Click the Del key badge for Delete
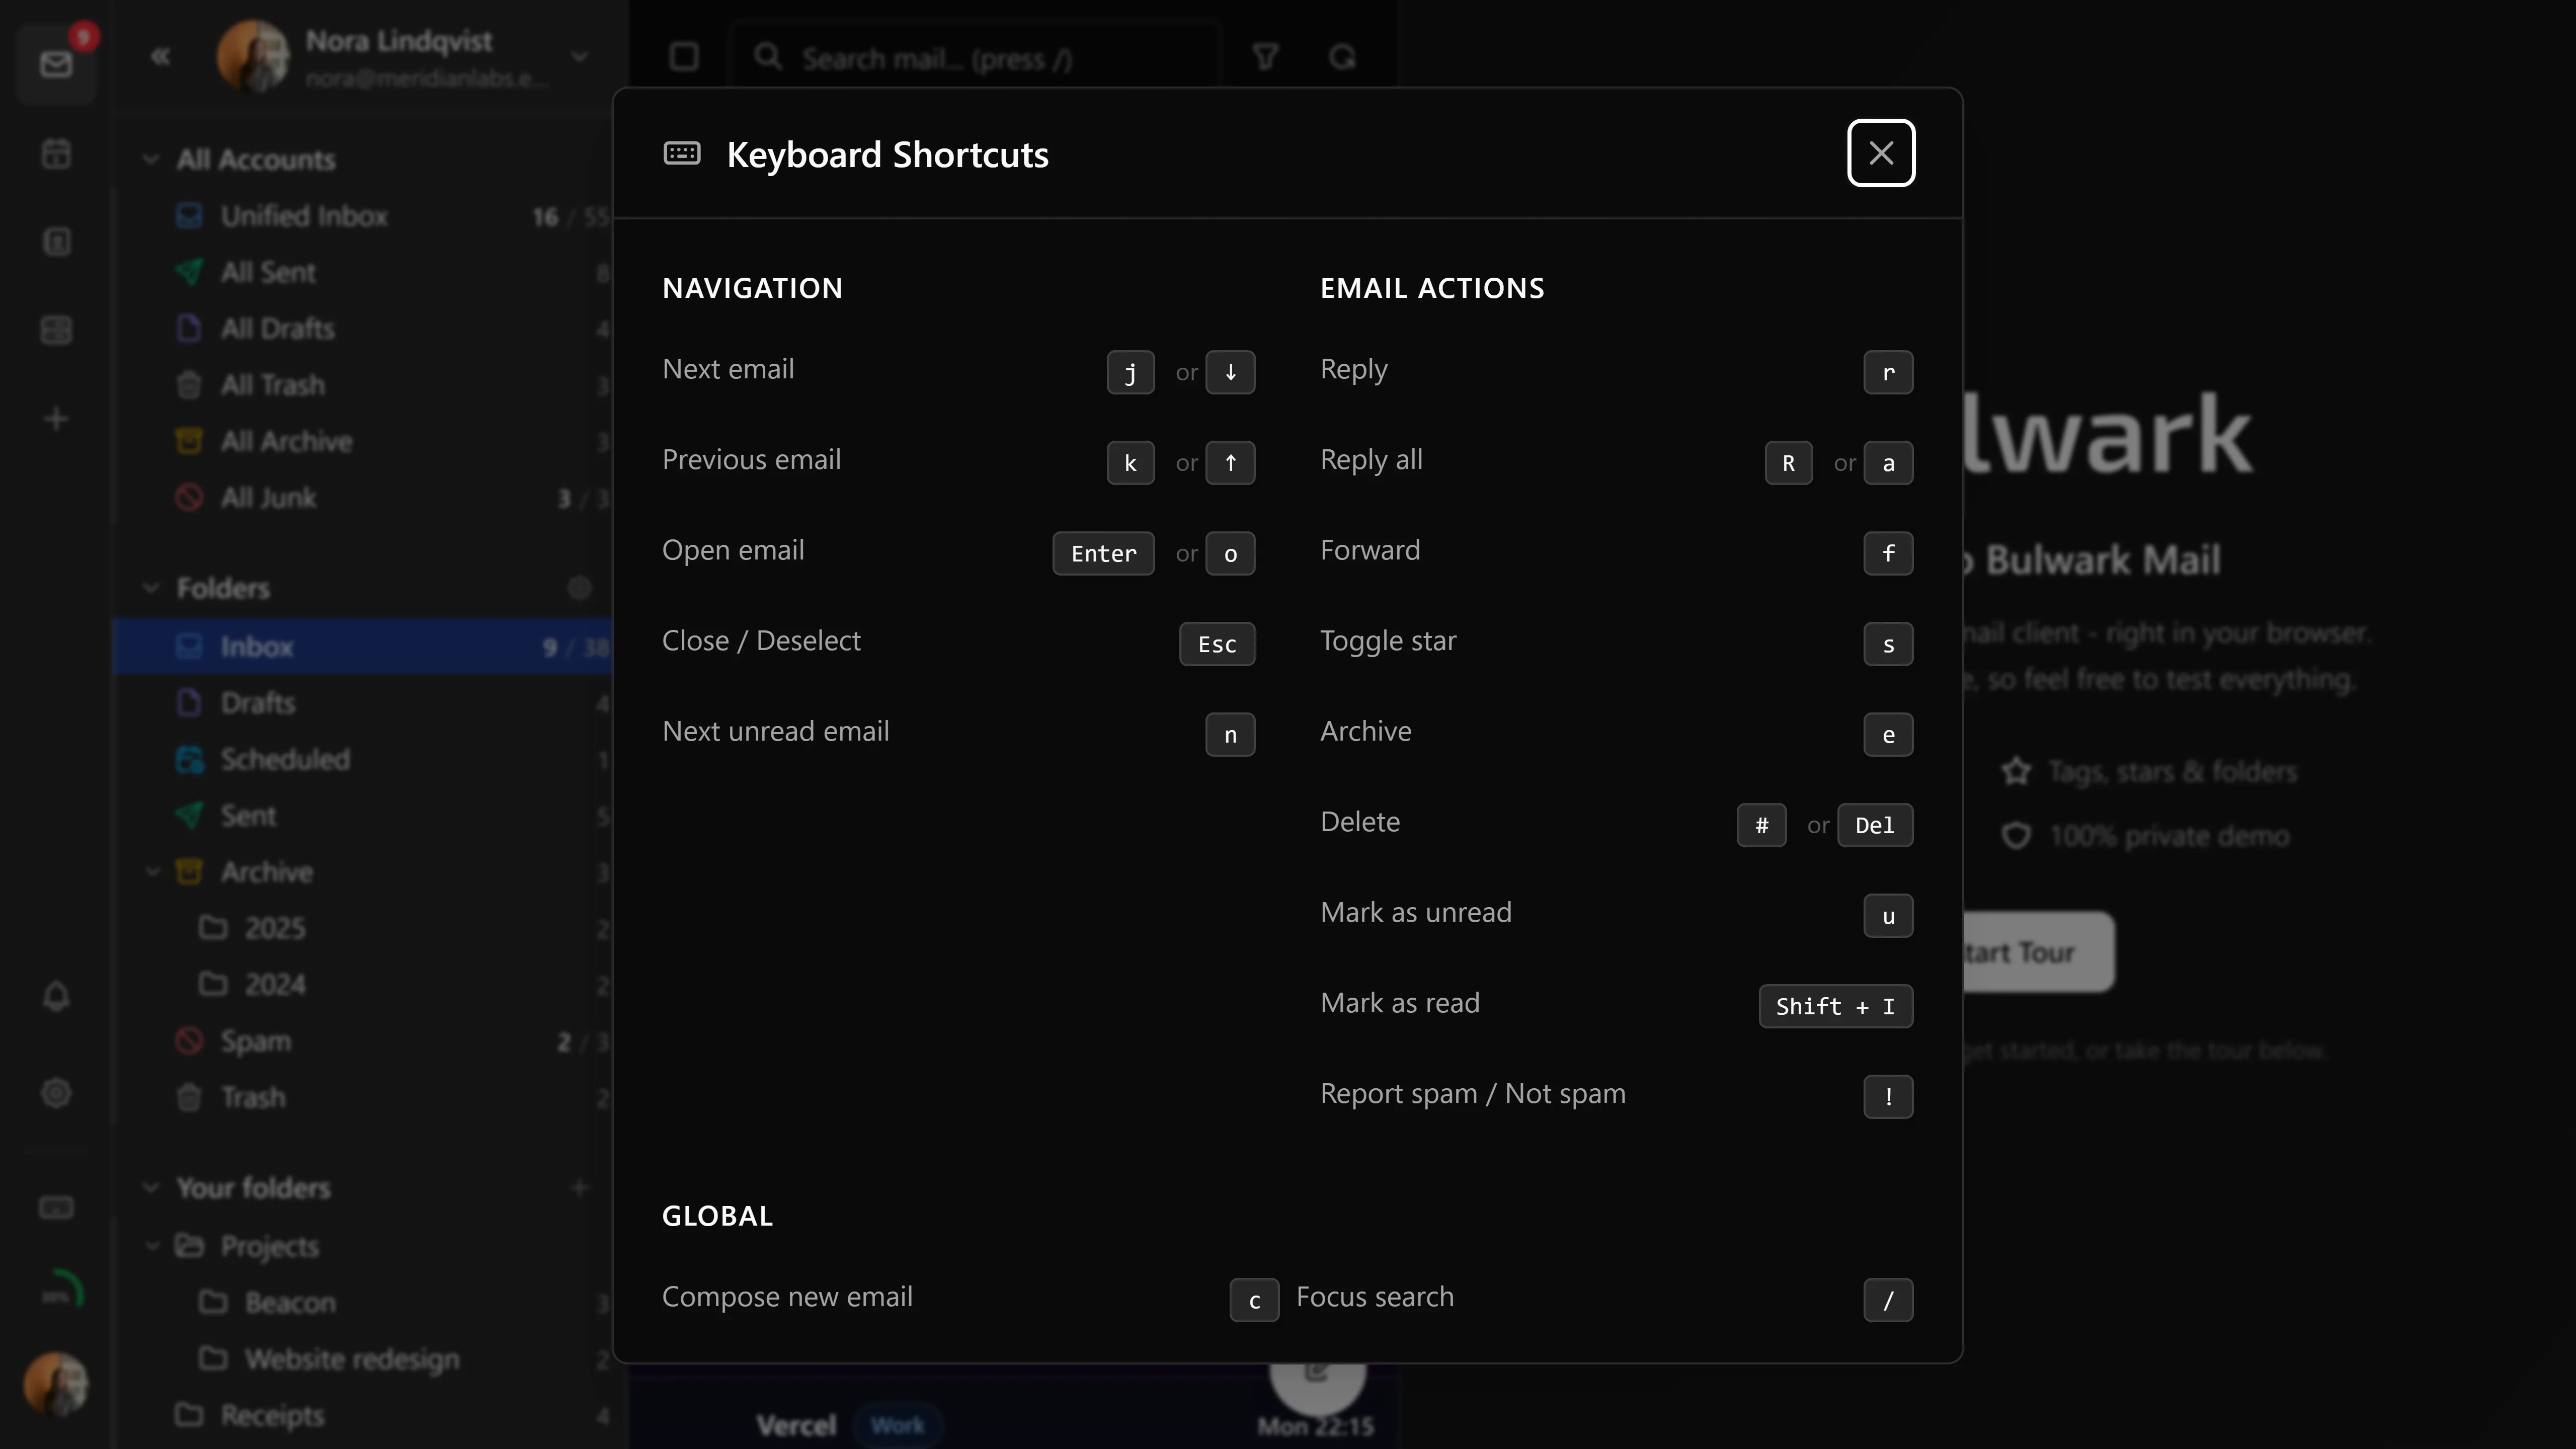This screenshot has height=1449, width=2576. [x=1875, y=825]
